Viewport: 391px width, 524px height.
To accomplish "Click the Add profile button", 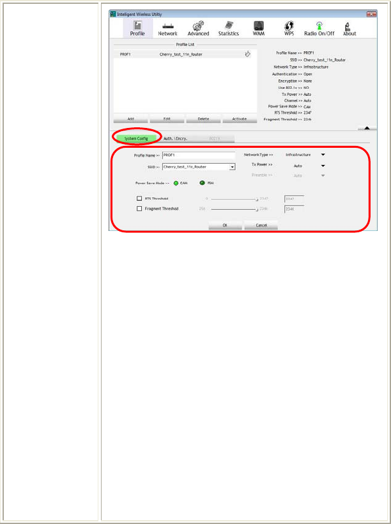I will point(130,118).
